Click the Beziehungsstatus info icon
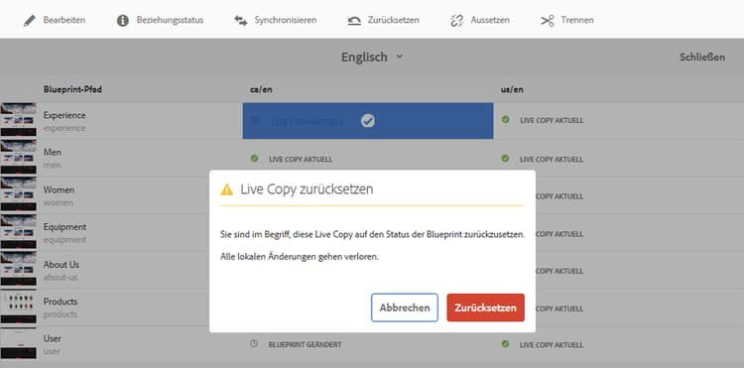Image resolution: width=744 pixels, height=368 pixels. (123, 21)
